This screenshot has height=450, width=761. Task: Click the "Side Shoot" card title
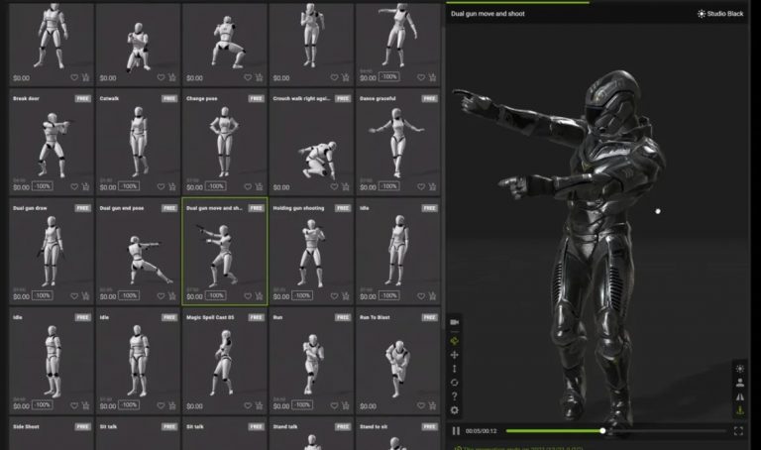pyautogui.click(x=26, y=426)
